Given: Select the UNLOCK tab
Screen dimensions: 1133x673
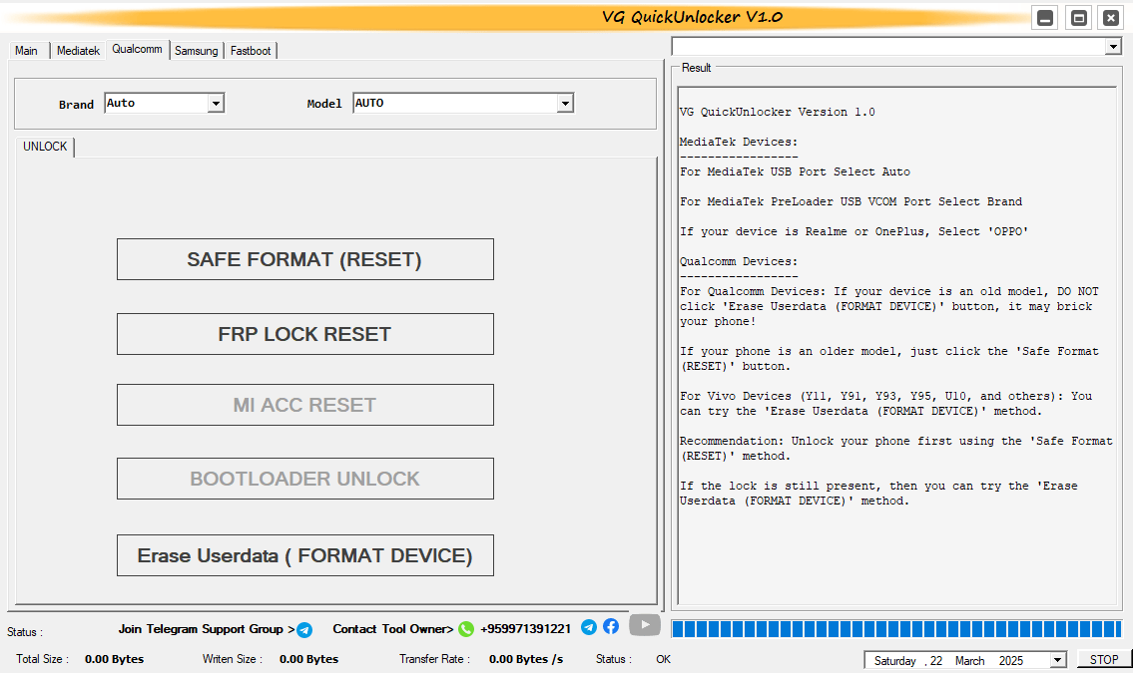Looking at the screenshot, I should tap(44, 147).
